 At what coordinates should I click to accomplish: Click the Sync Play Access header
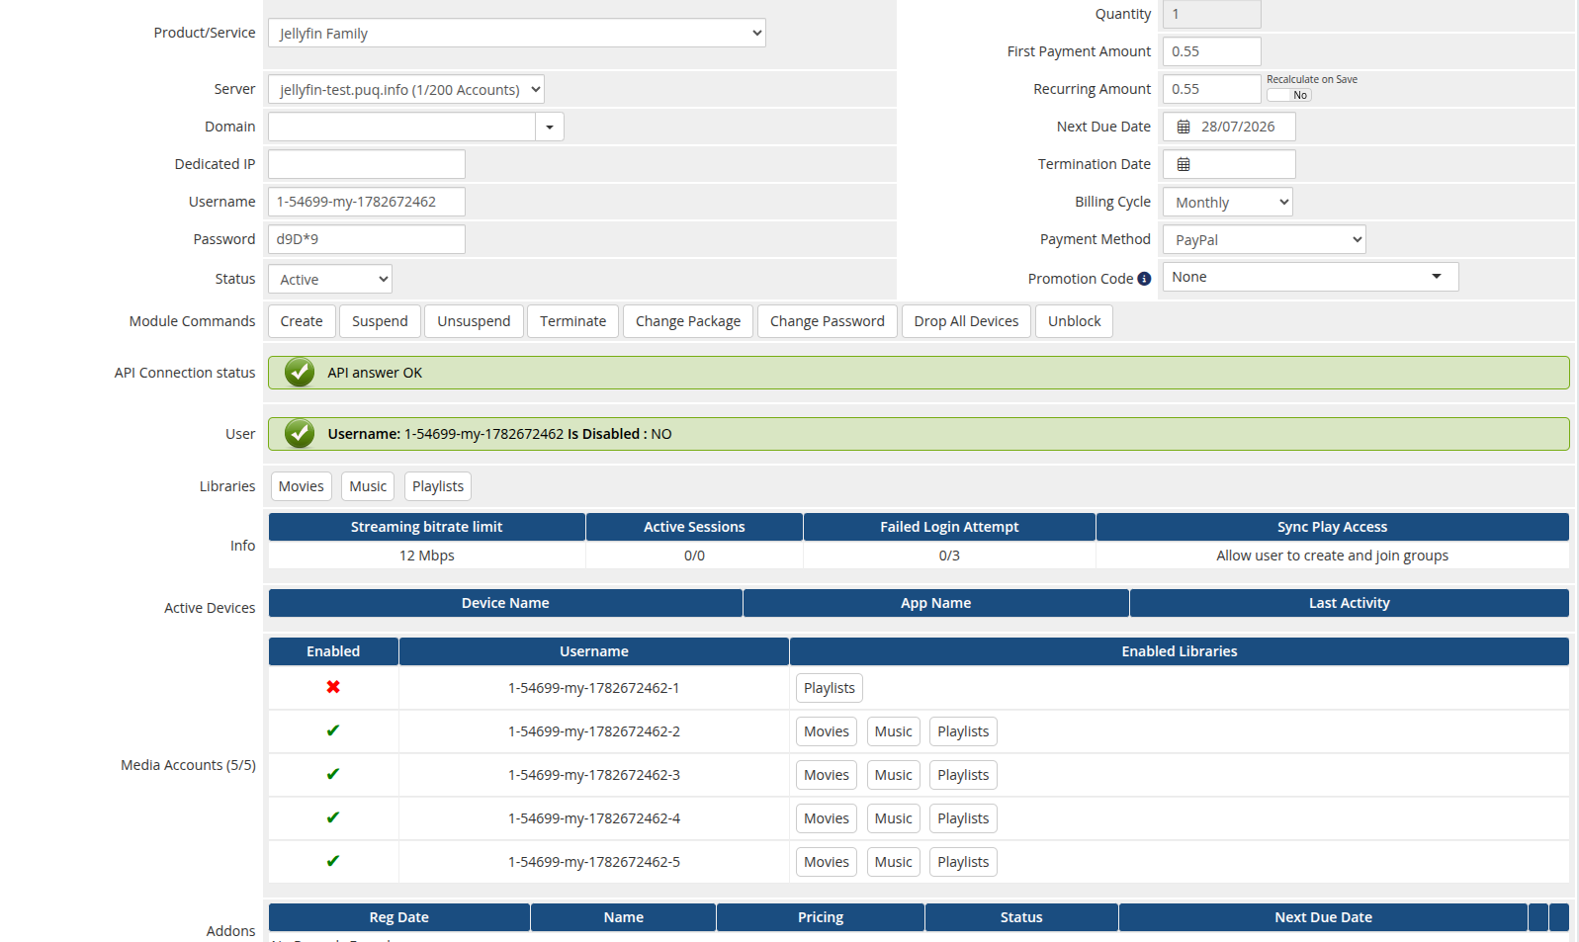(x=1332, y=527)
